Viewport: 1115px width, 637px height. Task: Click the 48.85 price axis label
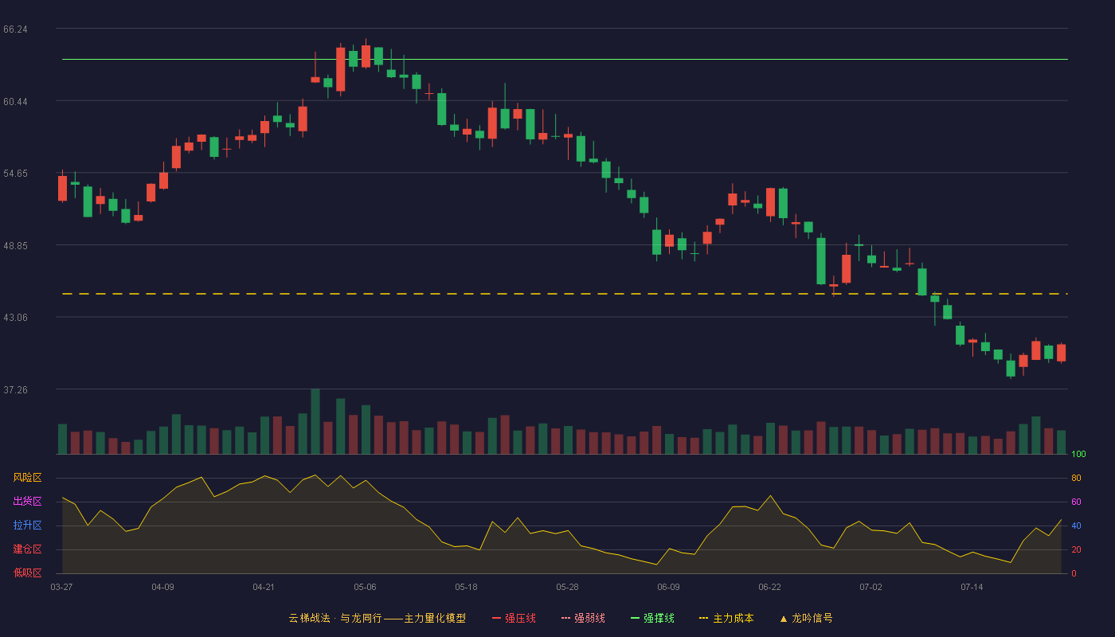click(x=15, y=246)
